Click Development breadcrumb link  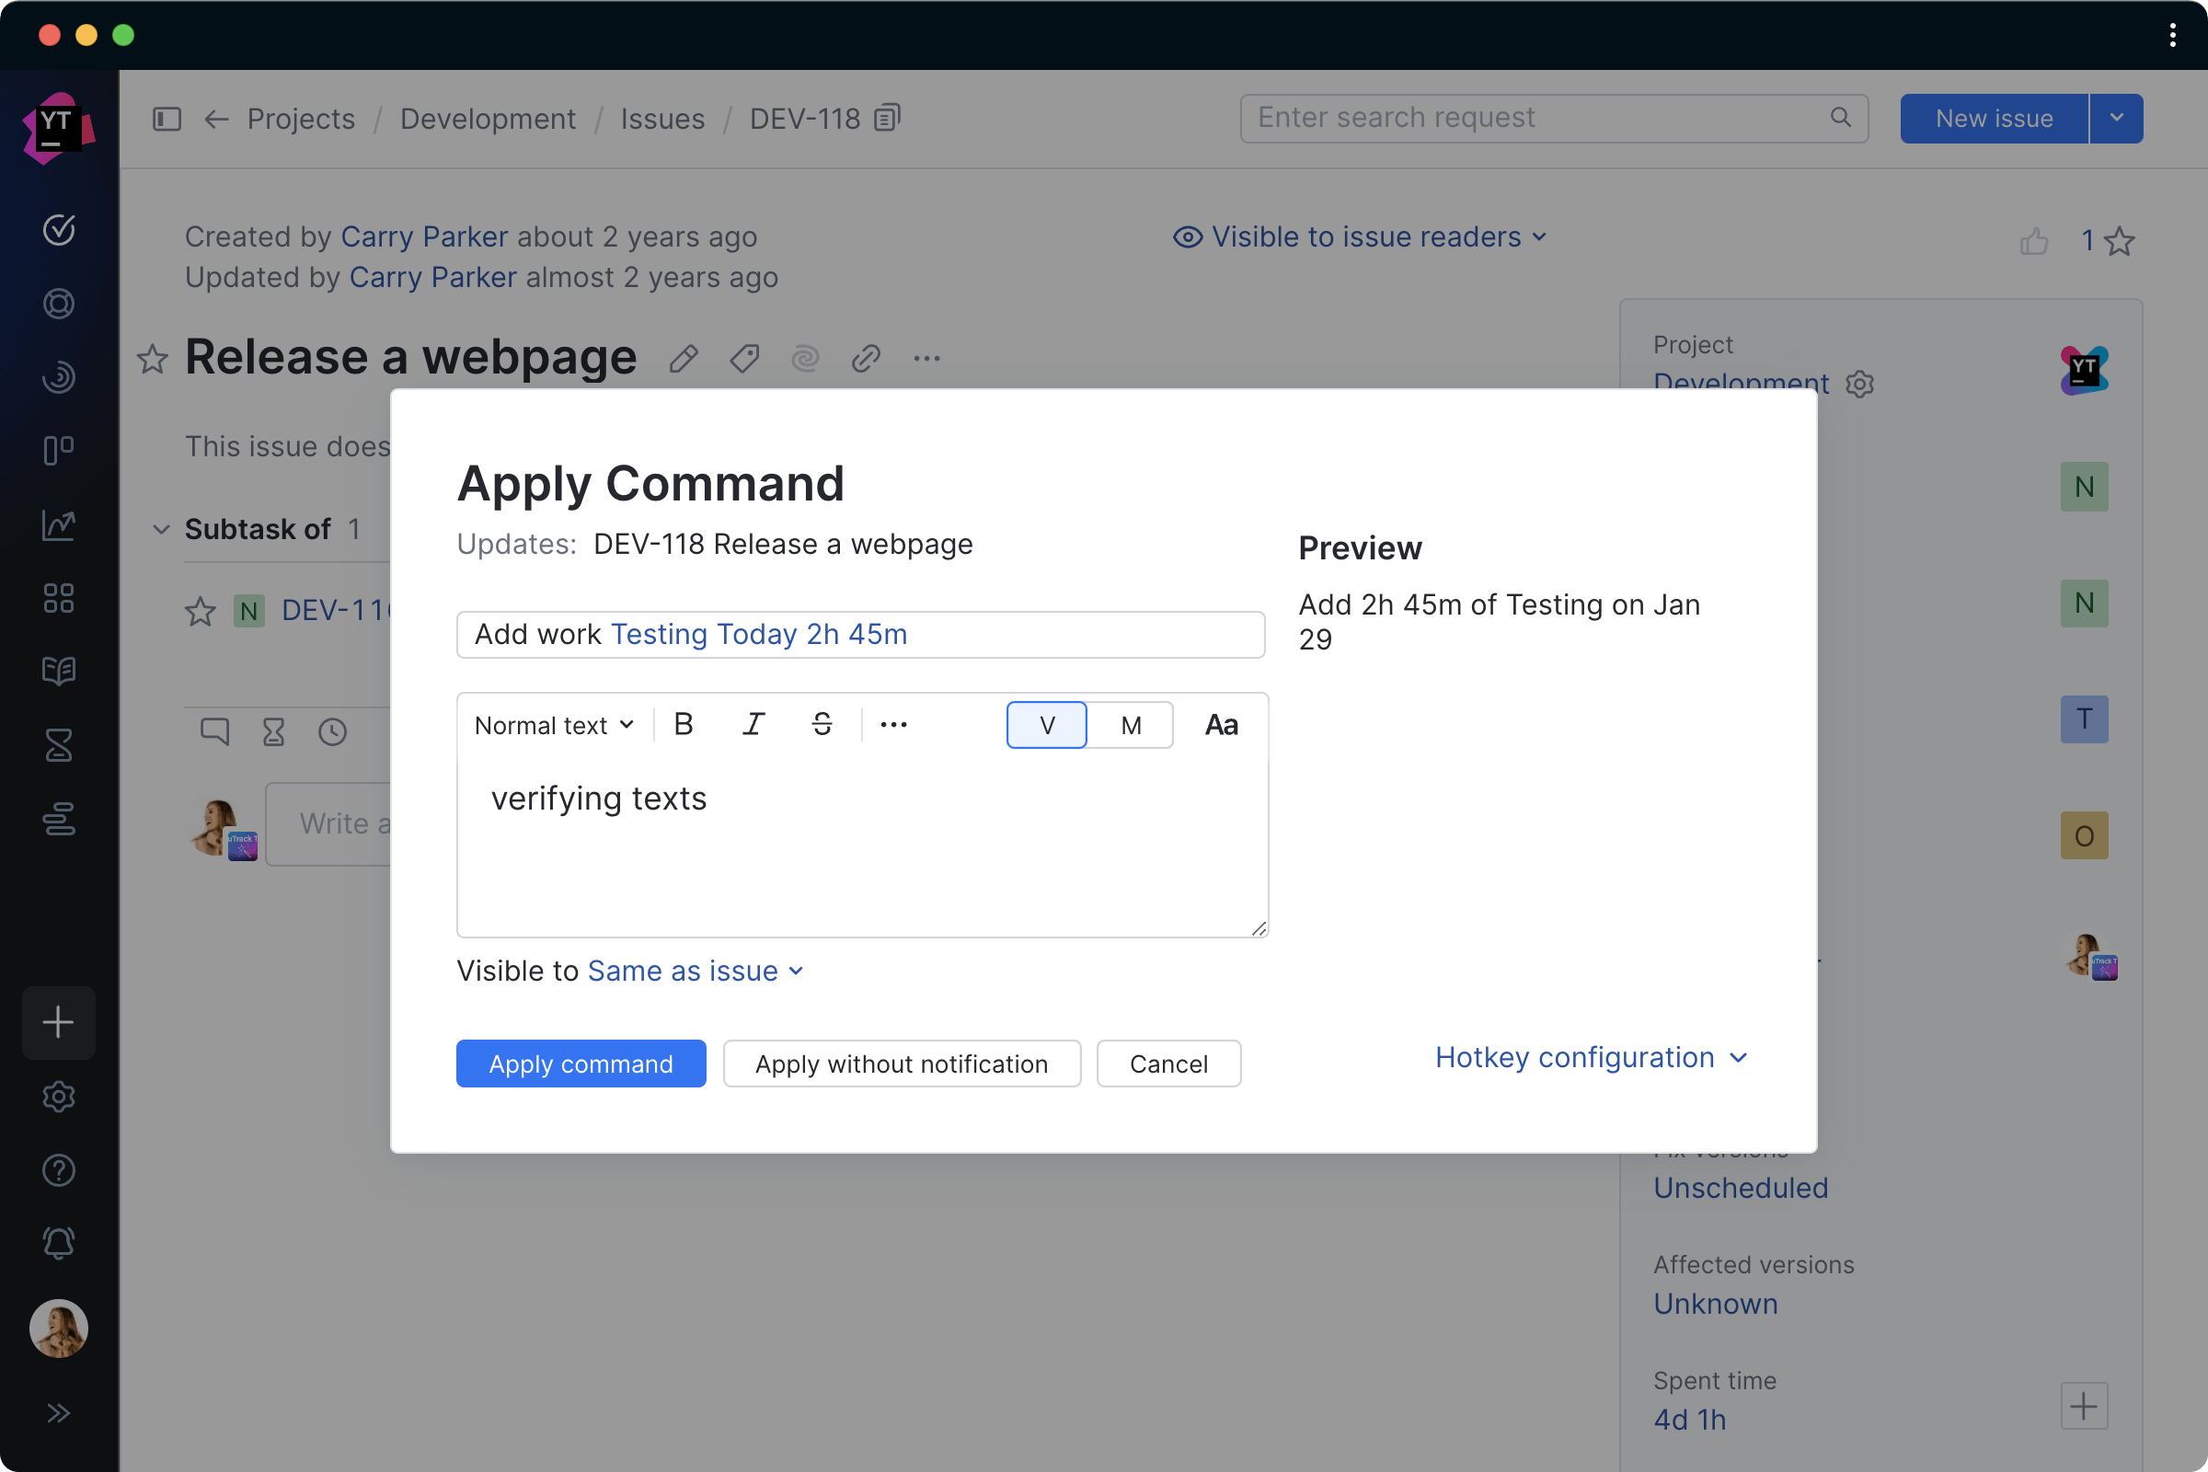click(489, 120)
